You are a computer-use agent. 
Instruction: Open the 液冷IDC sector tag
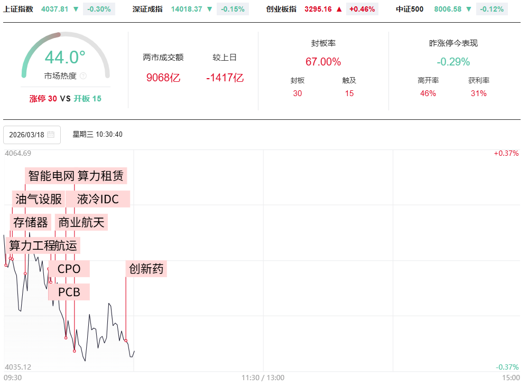pyautogui.click(x=98, y=199)
